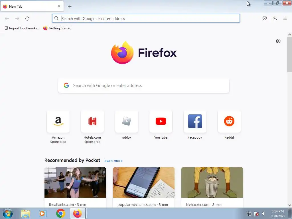Open popularmechanics.com Pocket story thumbnail
Screen dimensions: 292x219
pos(144,182)
